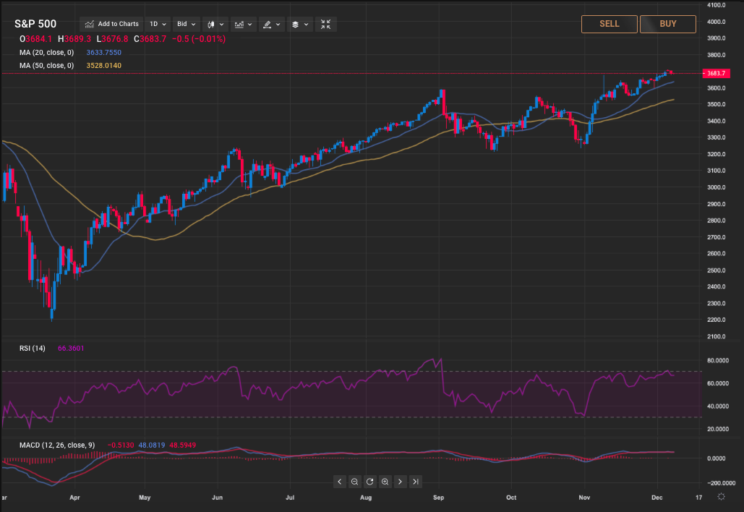
Task: Open the candlestick chart type dropdown
Action: click(215, 24)
